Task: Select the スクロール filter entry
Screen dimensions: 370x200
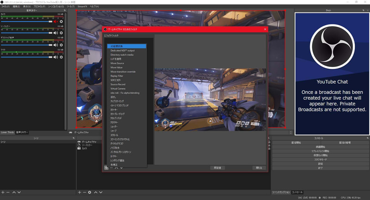Action: point(127,135)
